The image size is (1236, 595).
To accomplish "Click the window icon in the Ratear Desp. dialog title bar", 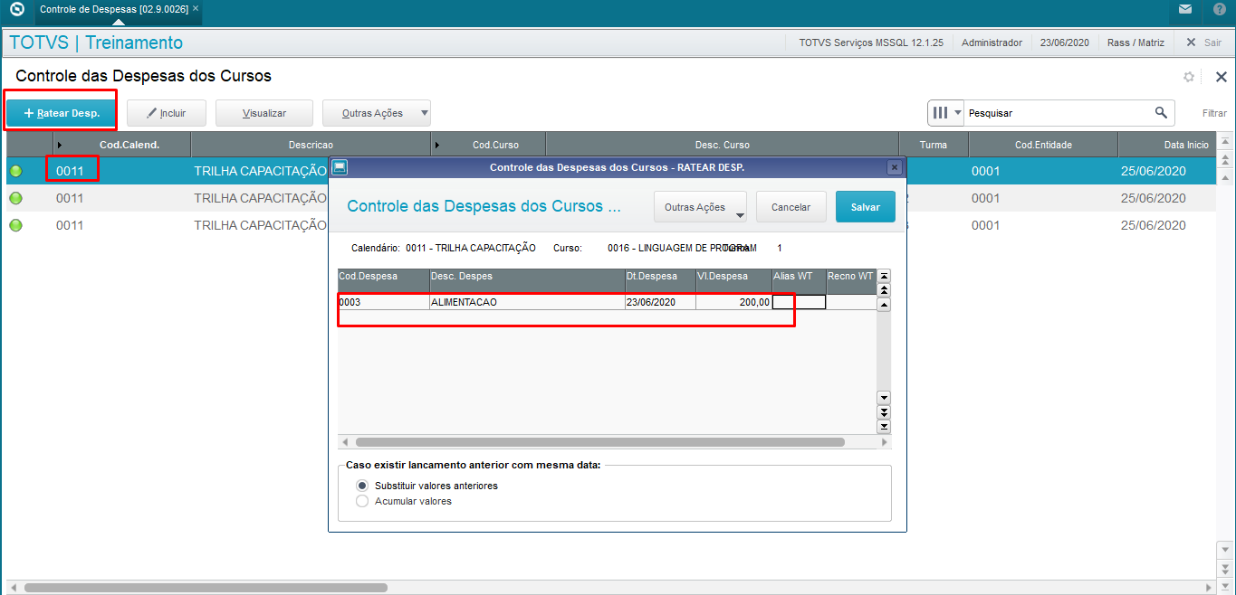I will (x=339, y=167).
